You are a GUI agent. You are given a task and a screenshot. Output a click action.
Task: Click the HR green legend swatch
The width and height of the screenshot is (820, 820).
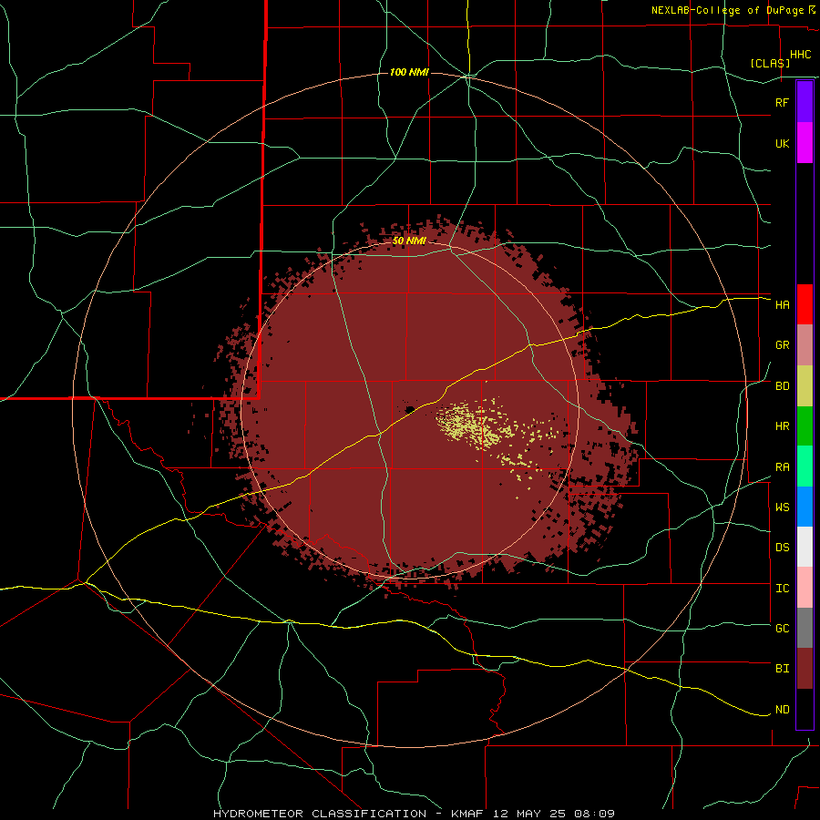tap(805, 426)
